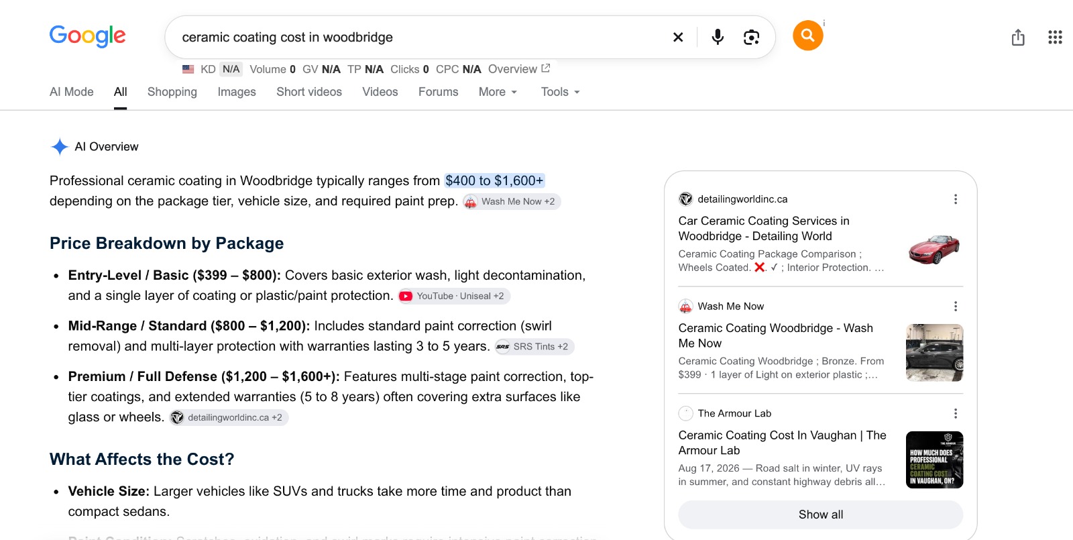Start voice search with the microphone icon
This screenshot has height=540, width=1073.
pos(718,37)
